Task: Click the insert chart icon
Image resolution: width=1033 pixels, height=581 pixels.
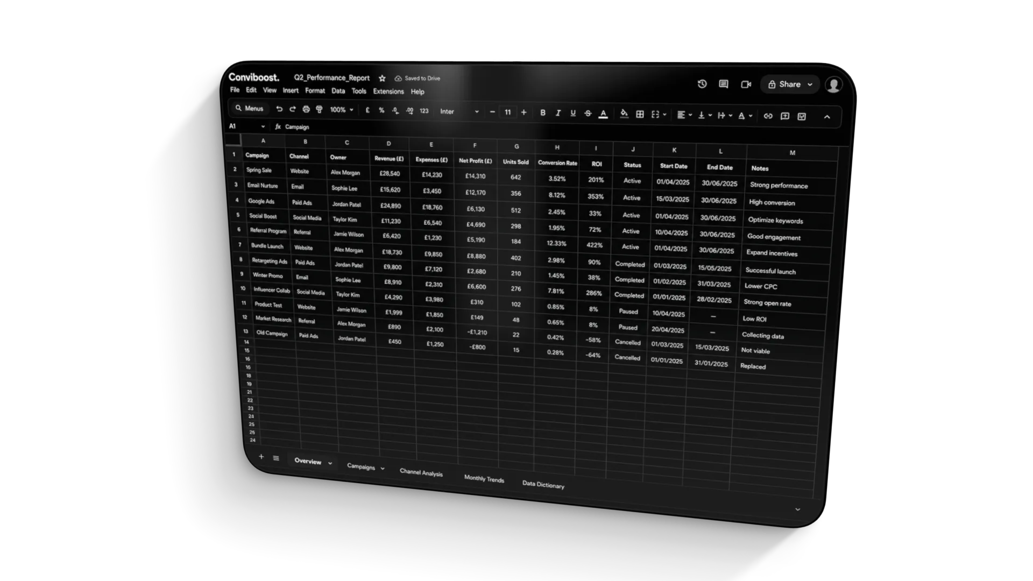Action: (802, 116)
